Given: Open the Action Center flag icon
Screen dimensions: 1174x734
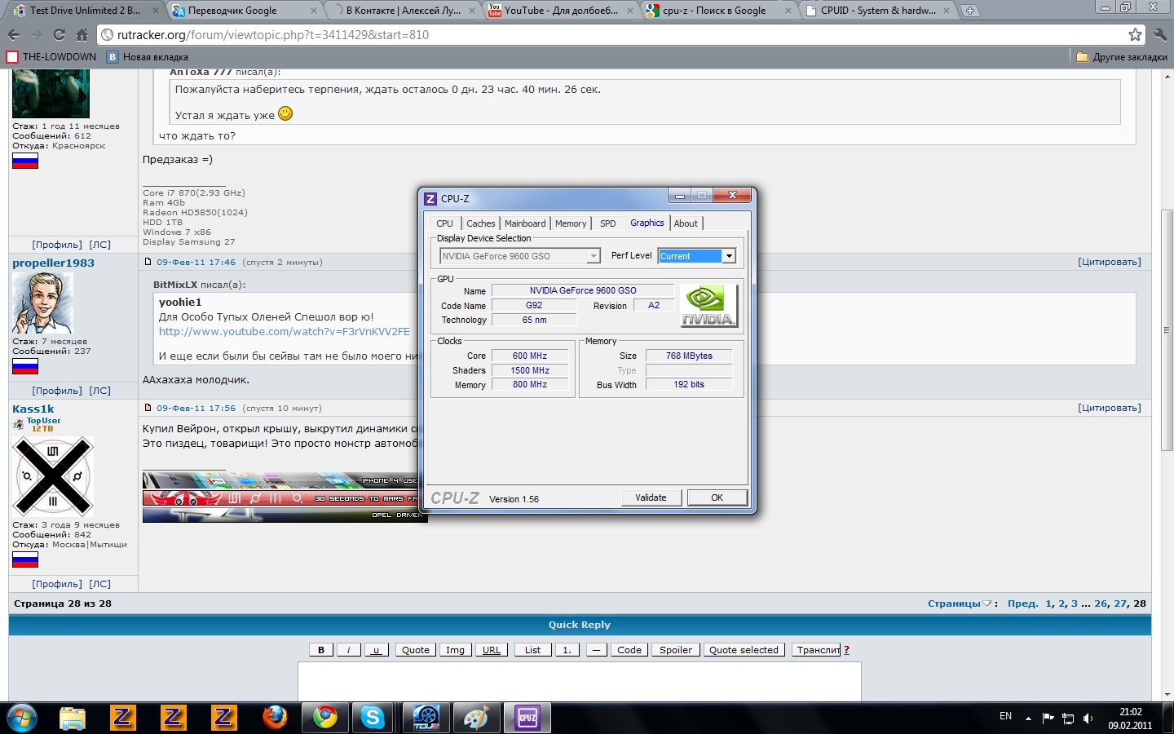Looking at the screenshot, I should coord(1048,719).
